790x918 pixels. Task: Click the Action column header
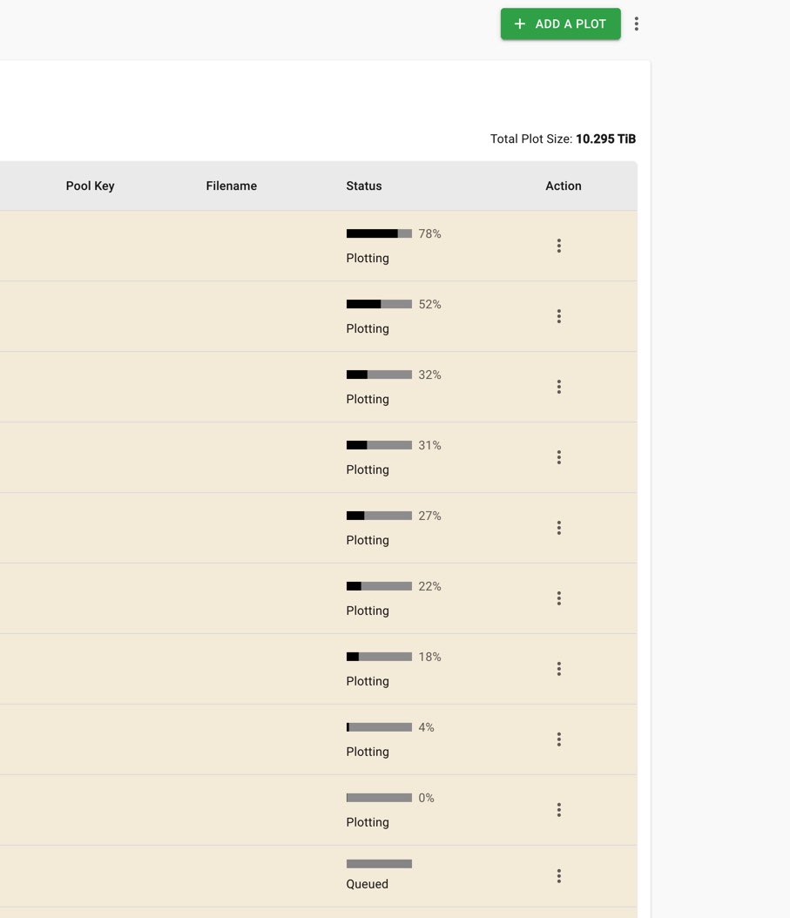[x=564, y=186]
